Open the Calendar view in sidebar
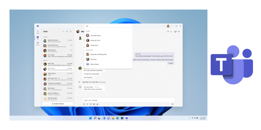This screenshot has height=130, width=261. coord(38,43)
